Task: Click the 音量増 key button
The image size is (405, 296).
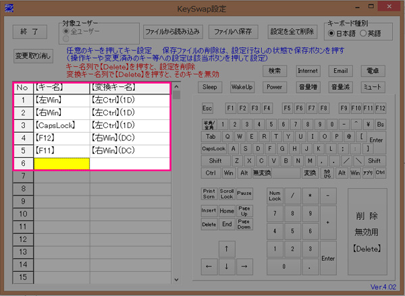Action: point(308,87)
